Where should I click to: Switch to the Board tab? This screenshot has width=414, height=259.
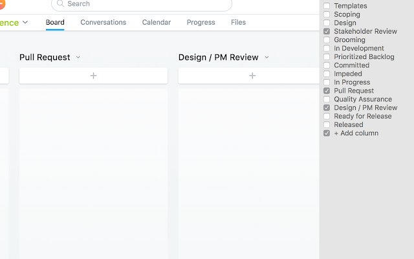pyautogui.click(x=55, y=22)
